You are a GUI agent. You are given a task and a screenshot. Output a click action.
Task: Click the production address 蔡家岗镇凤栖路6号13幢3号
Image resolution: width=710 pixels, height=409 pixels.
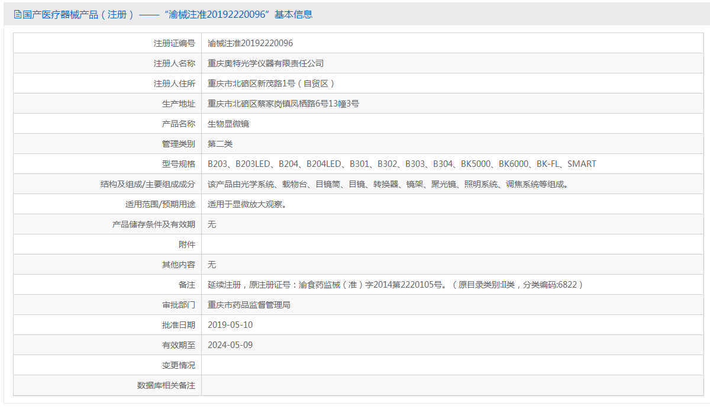click(x=283, y=104)
